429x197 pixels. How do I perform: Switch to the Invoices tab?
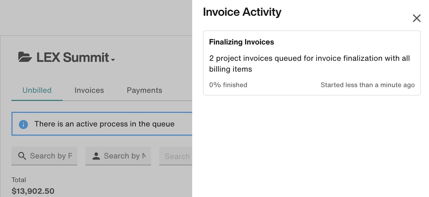89,90
